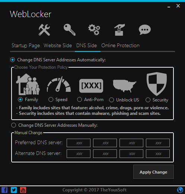This screenshot has height=194, width=185.
Task: Open the hammer and wrench tools icon
Action: click(x=44, y=30)
